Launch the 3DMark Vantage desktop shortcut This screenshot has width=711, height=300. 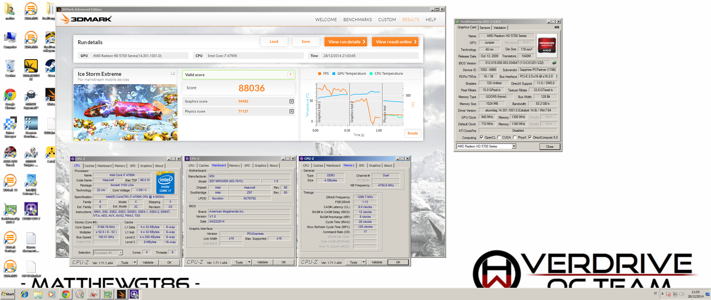[10, 242]
